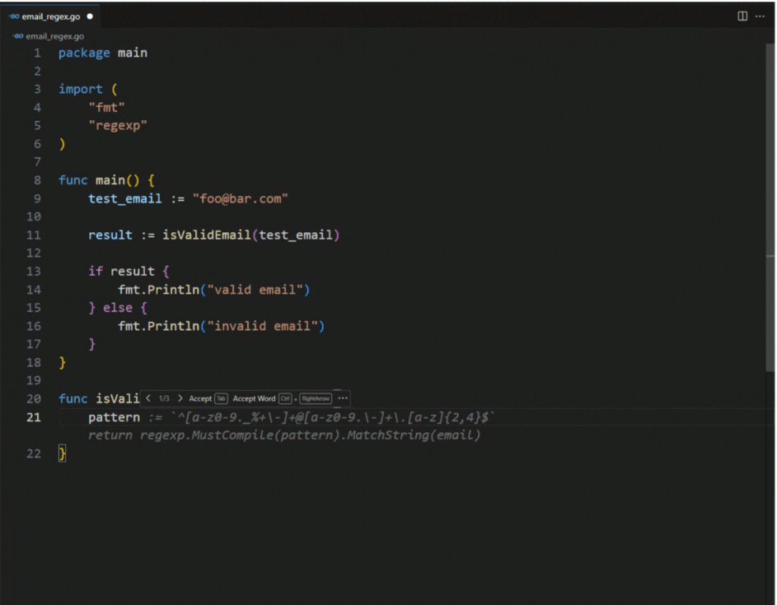Viewport: 777px width, 605px height.
Task: Select the email_regex.go editor tab
Action: (52, 16)
